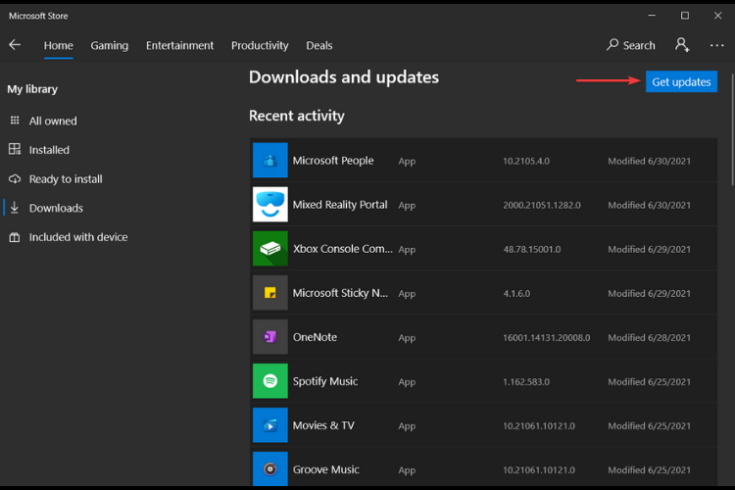Click the Mixed Reality Portal icon
Screen dimensions: 735x490
click(x=269, y=205)
